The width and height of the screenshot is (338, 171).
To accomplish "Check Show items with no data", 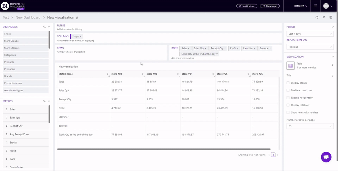I will pos(288,112).
